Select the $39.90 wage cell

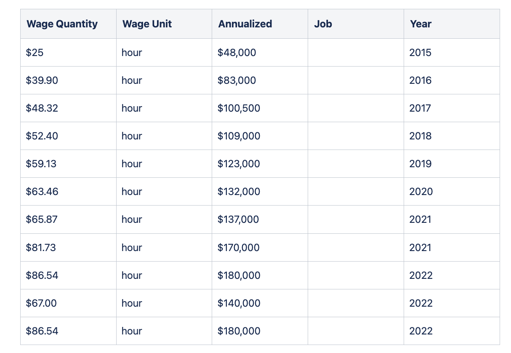[x=42, y=80]
